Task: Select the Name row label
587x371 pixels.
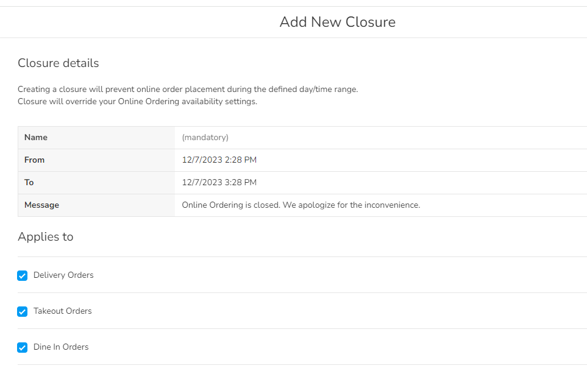Action: 36,138
